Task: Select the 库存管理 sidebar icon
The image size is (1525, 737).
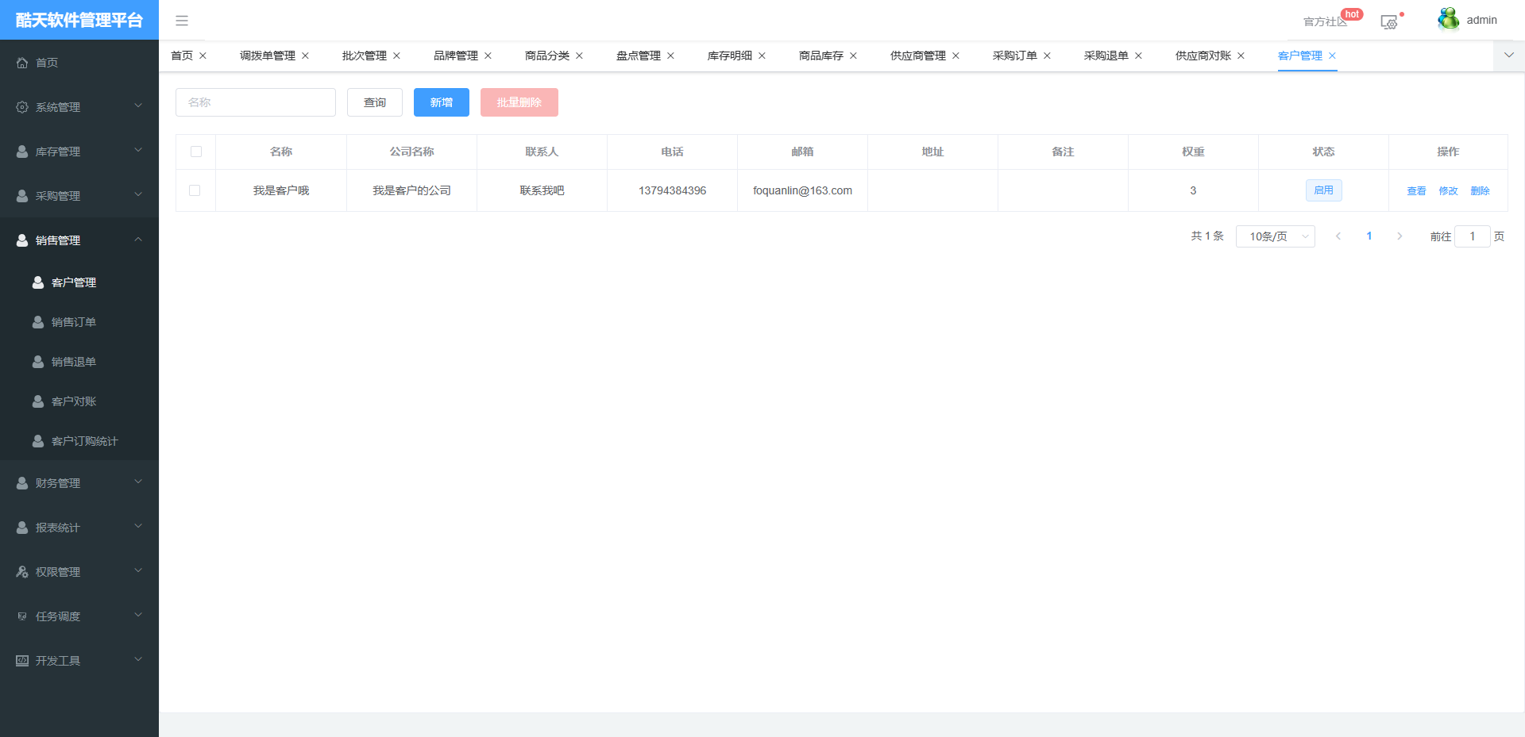Action: click(x=21, y=151)
